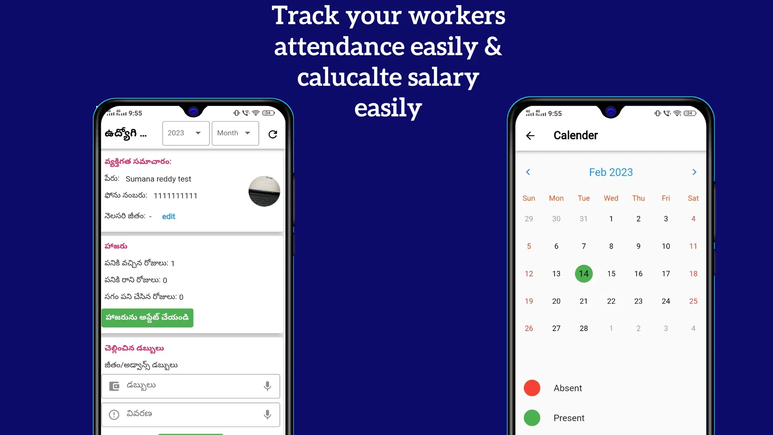Toggle attendance for Sunday the 5th
Image resolution: width=773 pixels, height=435 pixels.
pos(529,246)
